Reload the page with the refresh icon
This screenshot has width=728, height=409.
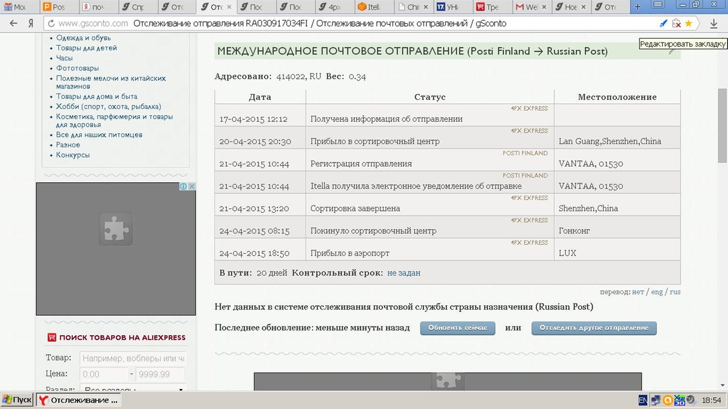pyautogui.click(x=51, y=24)
